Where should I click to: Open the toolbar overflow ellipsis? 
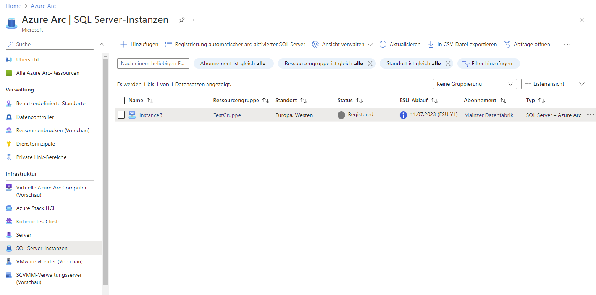(x=567, y=44)
